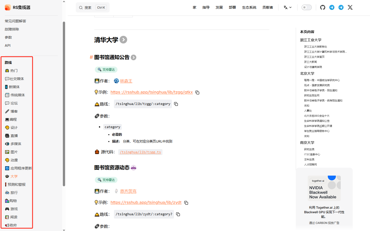Click the left sidebar scrollbar thumb
370x231 pixels.
click(64, 104)
